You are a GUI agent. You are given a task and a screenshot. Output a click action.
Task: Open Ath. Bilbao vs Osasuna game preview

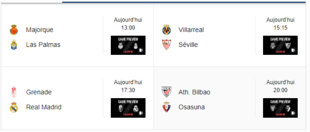tap(280, 108)
